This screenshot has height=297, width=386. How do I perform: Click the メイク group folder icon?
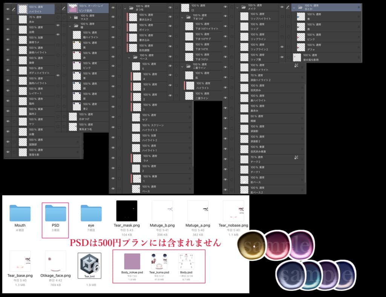[243, 6]
